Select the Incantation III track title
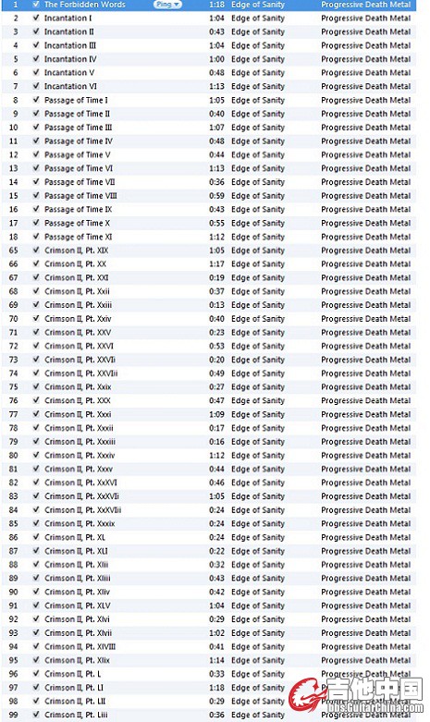Viewport: 430px width, 722px height. click(70, 45)
